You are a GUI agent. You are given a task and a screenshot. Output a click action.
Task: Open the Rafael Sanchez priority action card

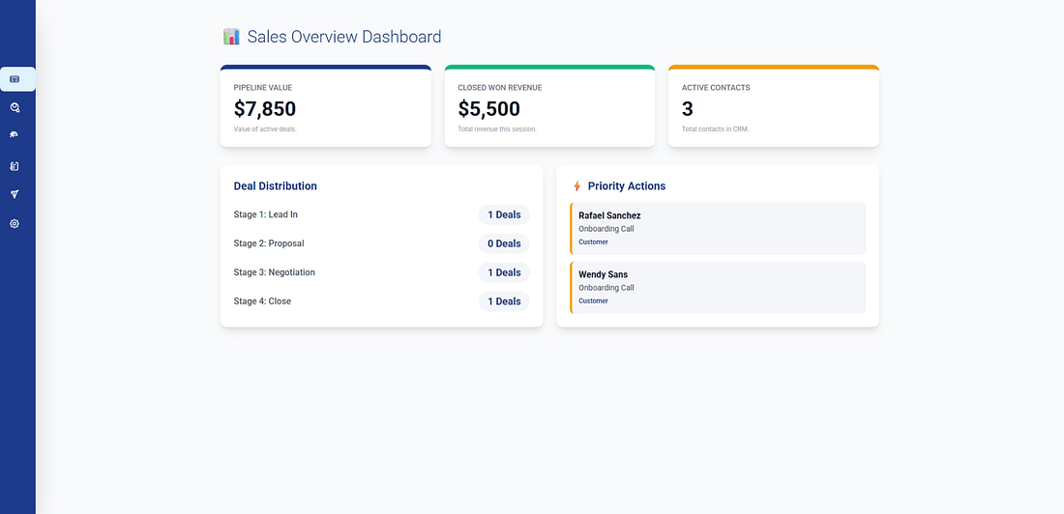click(x=718, y=229)
